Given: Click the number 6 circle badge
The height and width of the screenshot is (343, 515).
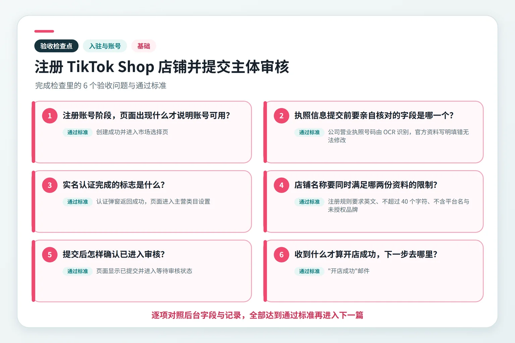Looking at the screenshot, I should tap(282, 255).
